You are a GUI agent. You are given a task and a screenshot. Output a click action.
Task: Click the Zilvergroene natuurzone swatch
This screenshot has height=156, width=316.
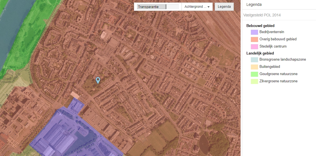pyautogui.click(x=254, y=81)
